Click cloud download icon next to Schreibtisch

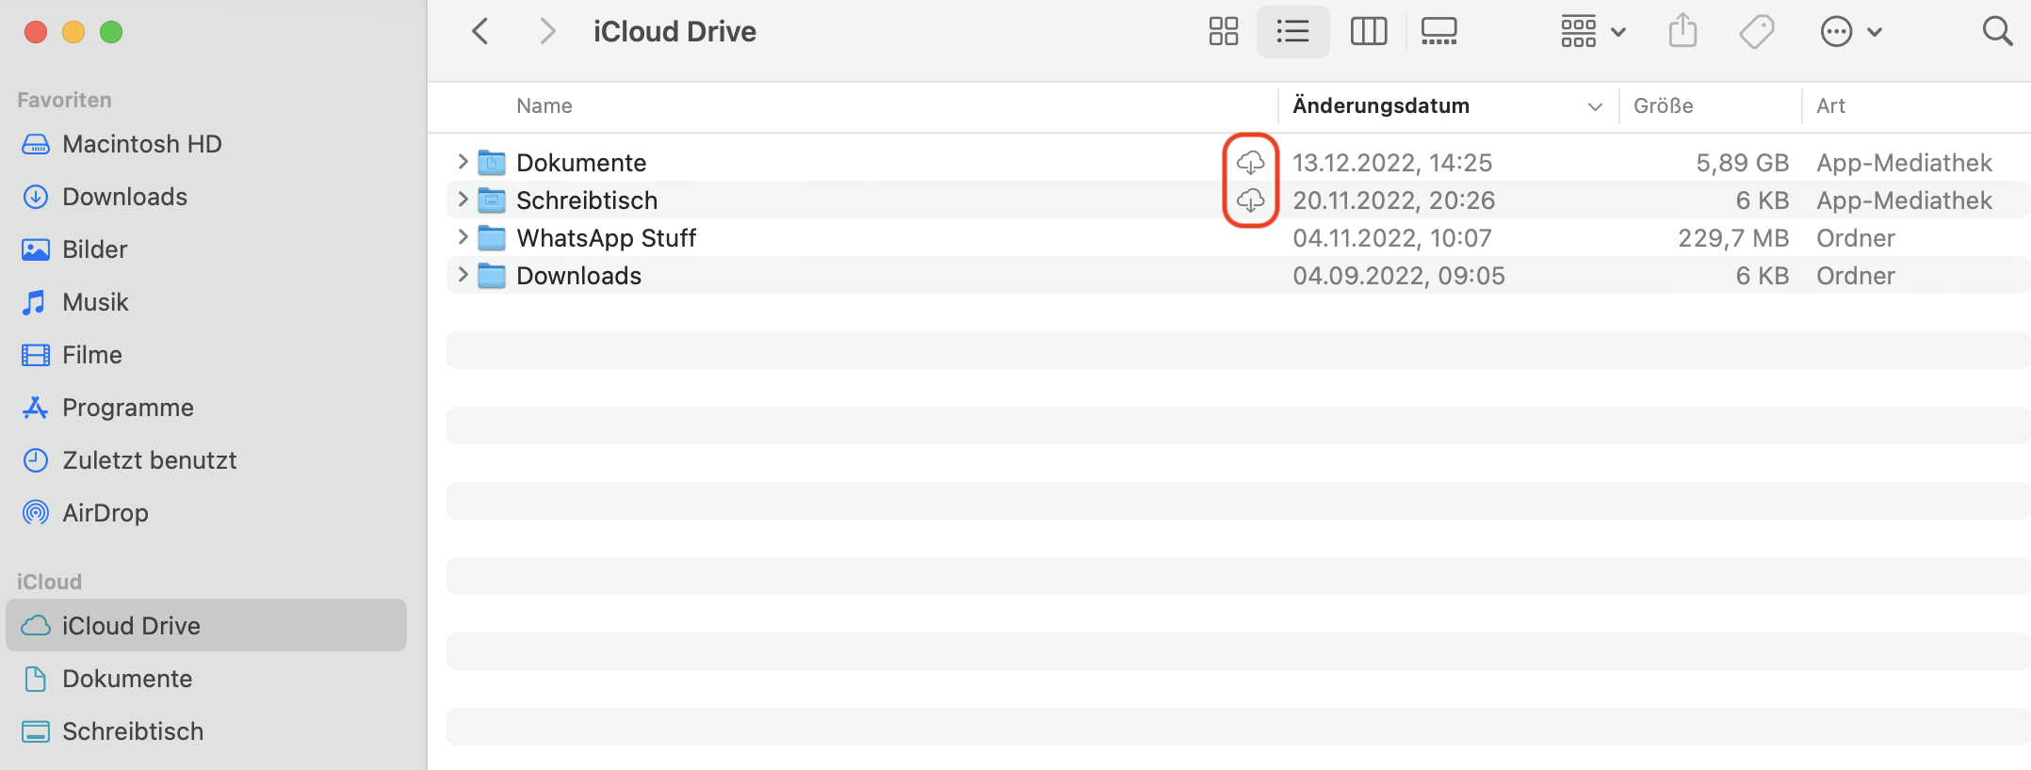pyautogui.click(x=1250, y=201)
